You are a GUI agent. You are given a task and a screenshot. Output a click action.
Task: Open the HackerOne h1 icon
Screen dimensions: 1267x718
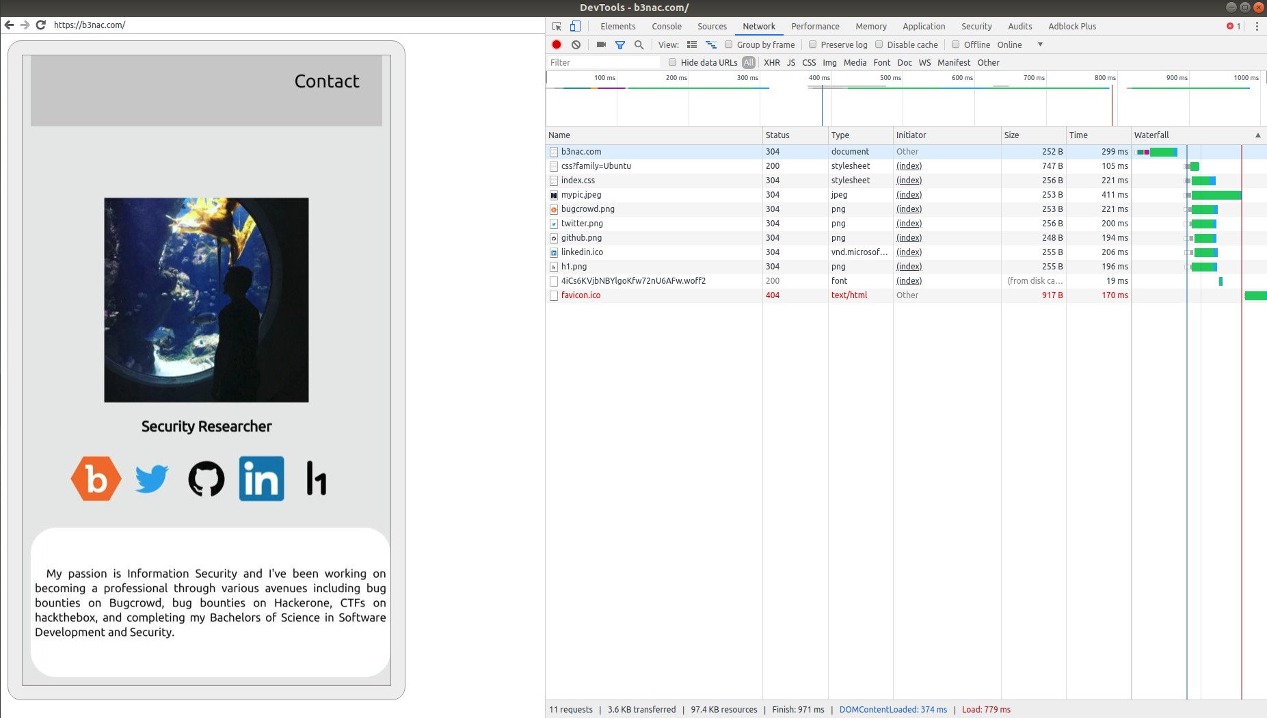317,478
